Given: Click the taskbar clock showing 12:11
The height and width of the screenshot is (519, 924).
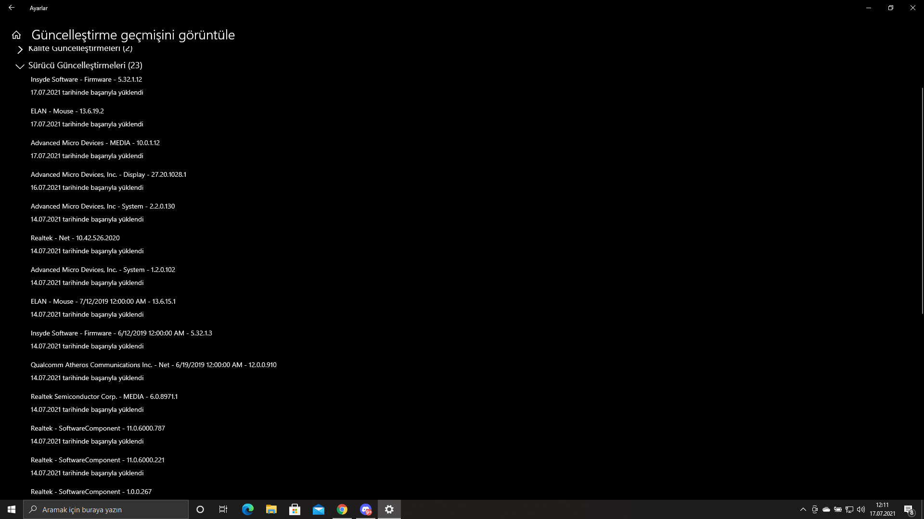Looking at the screenshot, I should tap(882, 509).
